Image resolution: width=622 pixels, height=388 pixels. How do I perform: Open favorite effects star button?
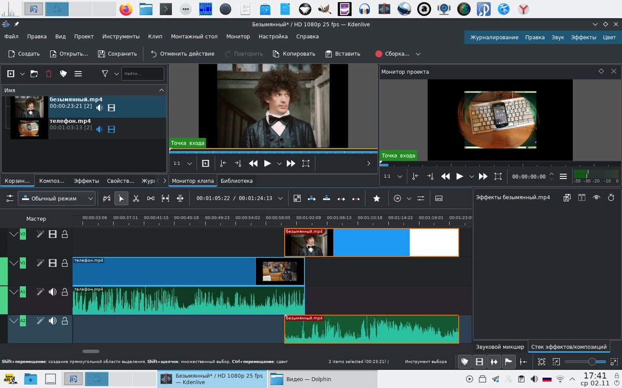click(377, 198)
